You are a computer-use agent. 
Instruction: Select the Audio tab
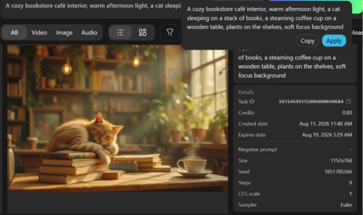click(x=89, y=33)
